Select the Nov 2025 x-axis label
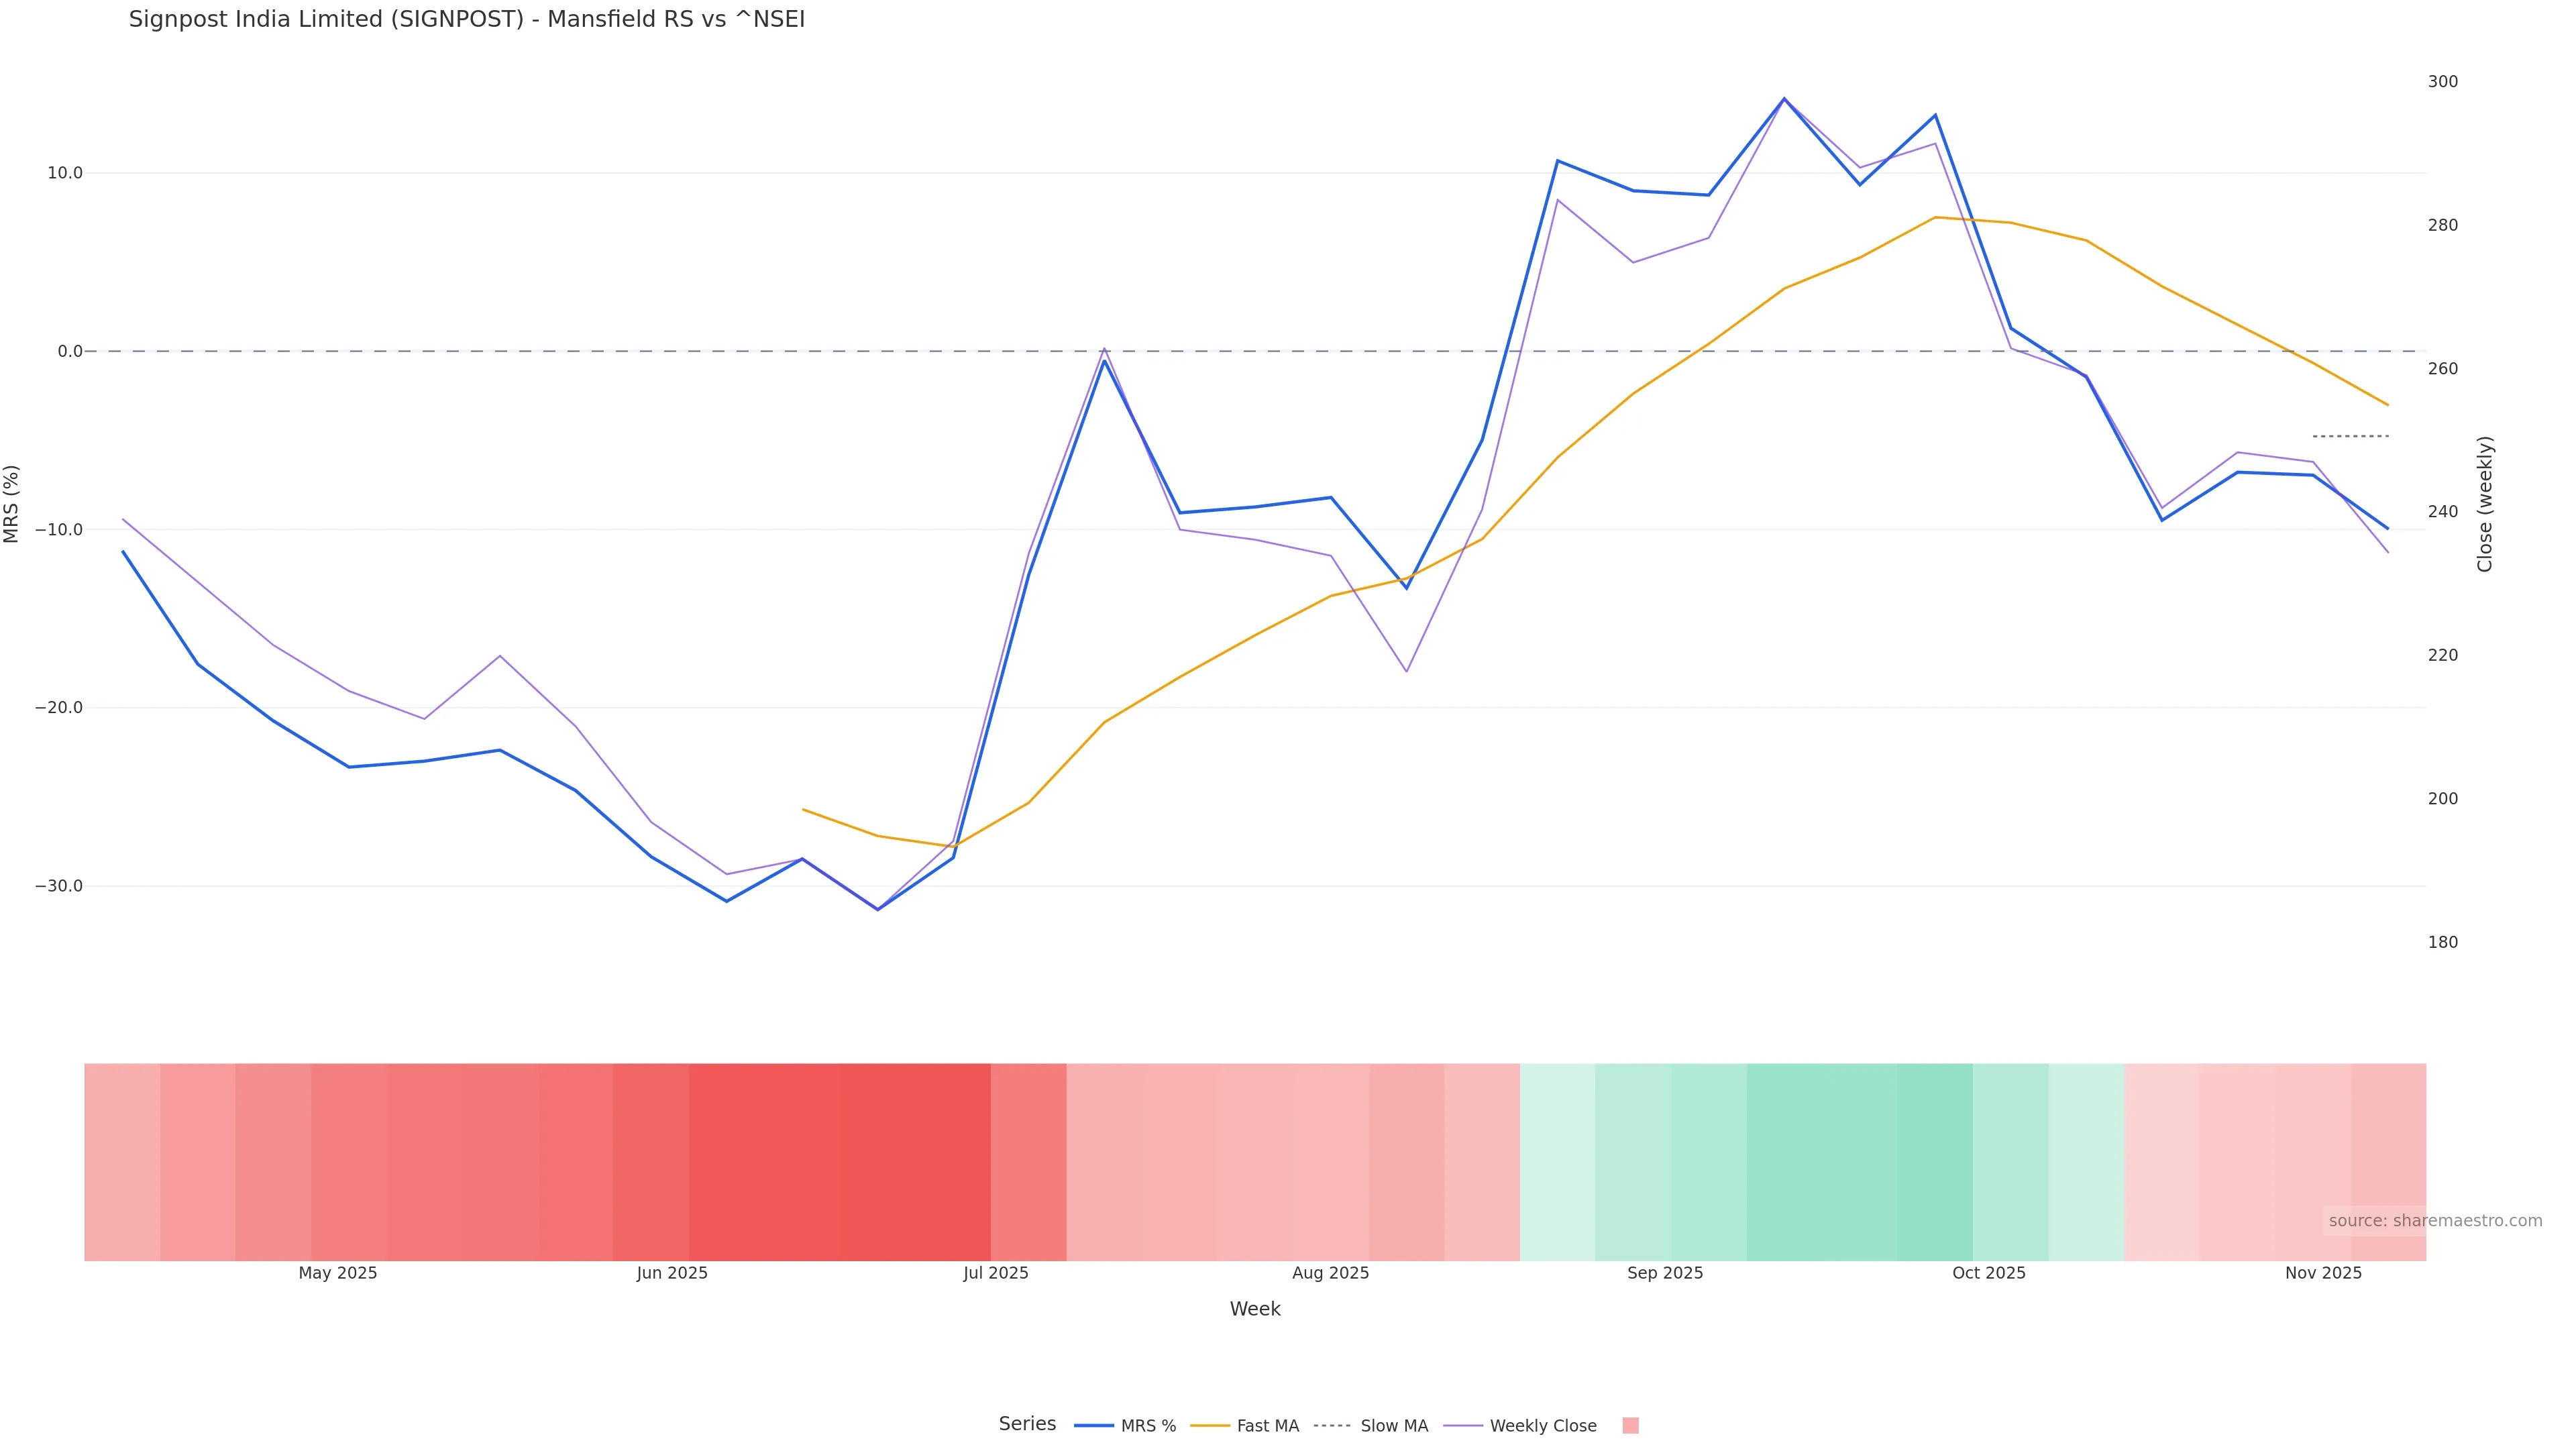 2323,1273
